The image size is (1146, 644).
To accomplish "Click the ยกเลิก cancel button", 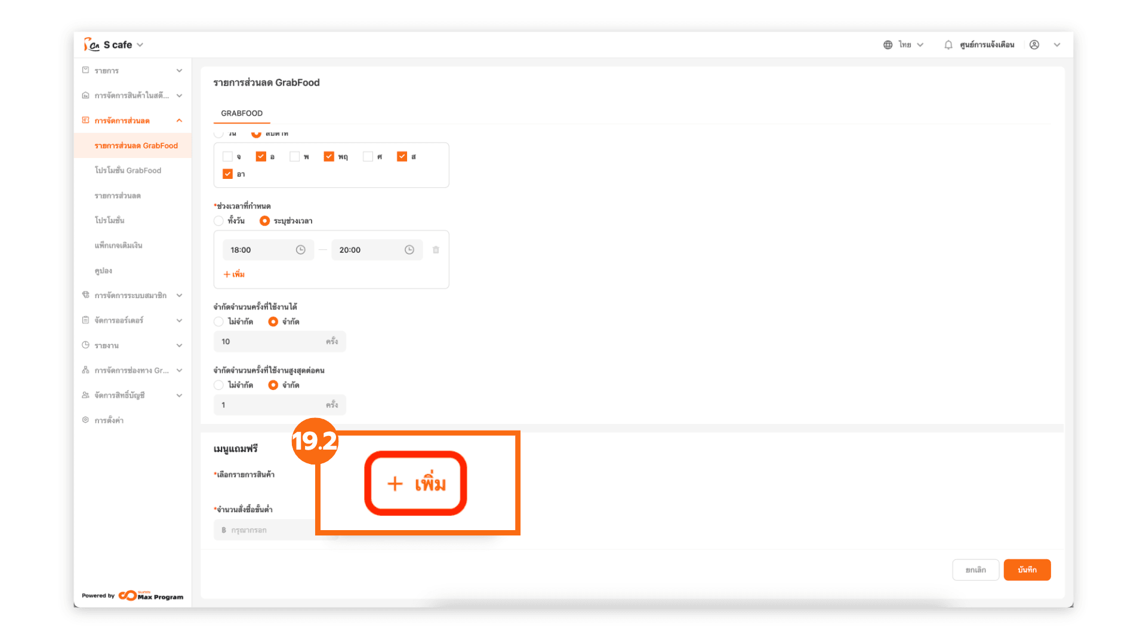I will click(975, 569).
